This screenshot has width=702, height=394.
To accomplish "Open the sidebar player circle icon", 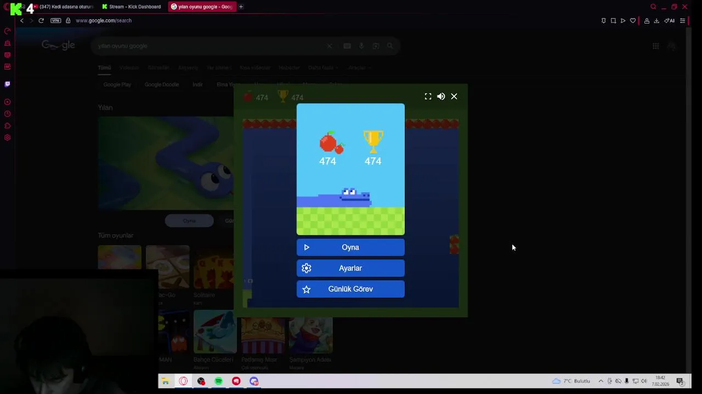I will [x=7, y=102].
